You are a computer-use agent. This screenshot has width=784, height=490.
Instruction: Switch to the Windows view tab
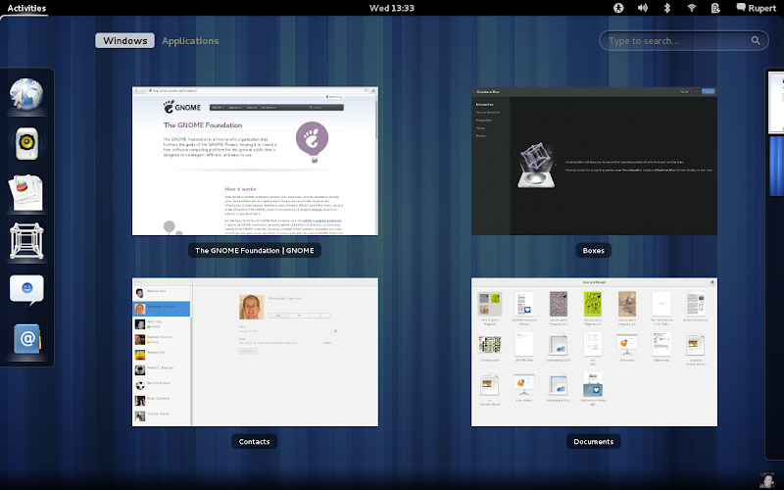(125, 40)
